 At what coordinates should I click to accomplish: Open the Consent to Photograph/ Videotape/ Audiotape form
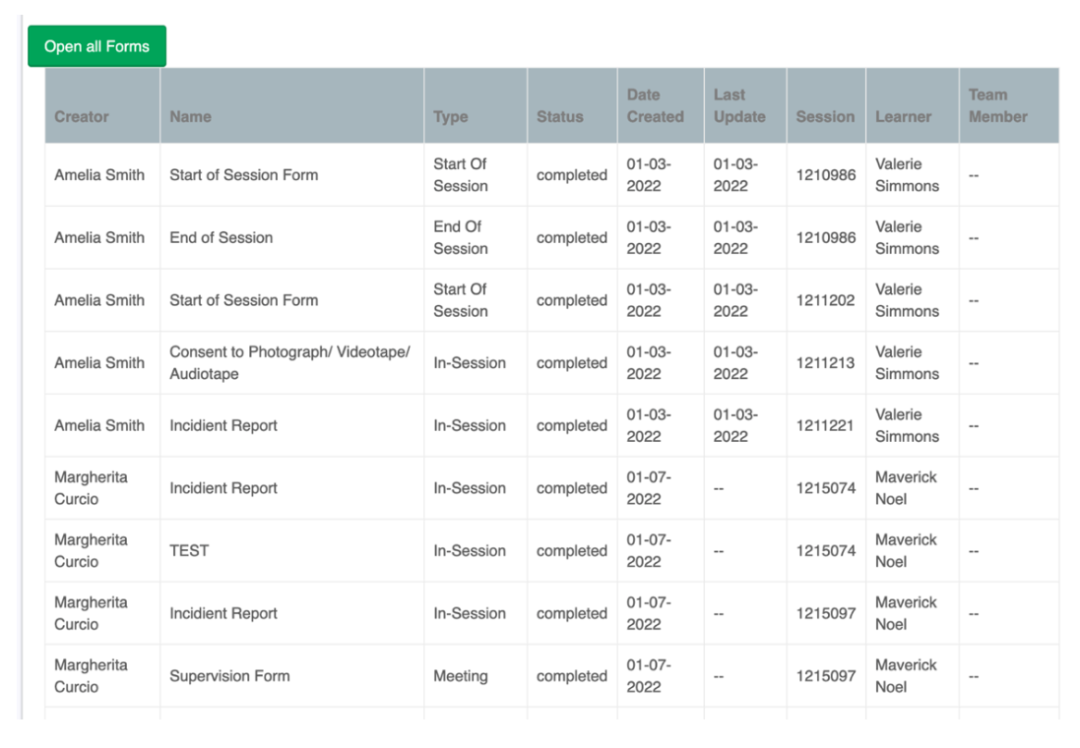tap(290, 363)
